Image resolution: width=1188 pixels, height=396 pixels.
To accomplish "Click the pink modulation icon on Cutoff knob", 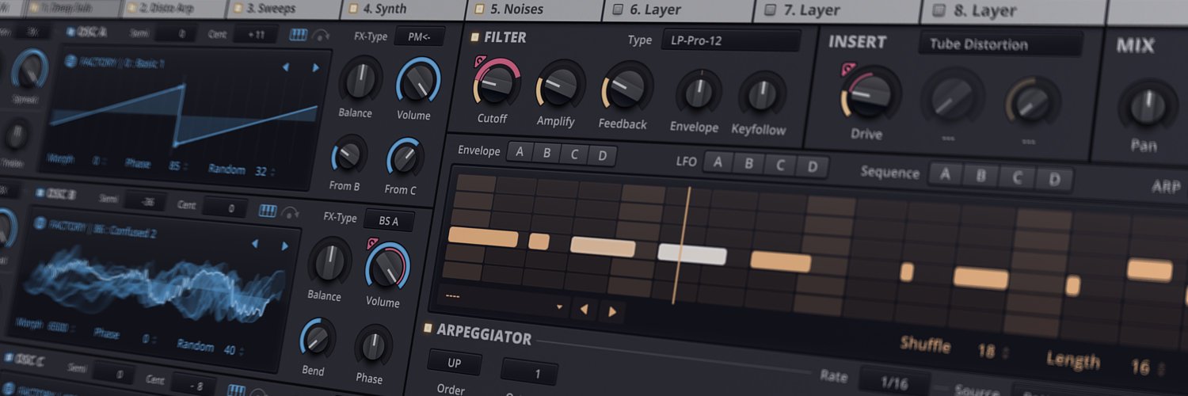I will pos(480,62).
